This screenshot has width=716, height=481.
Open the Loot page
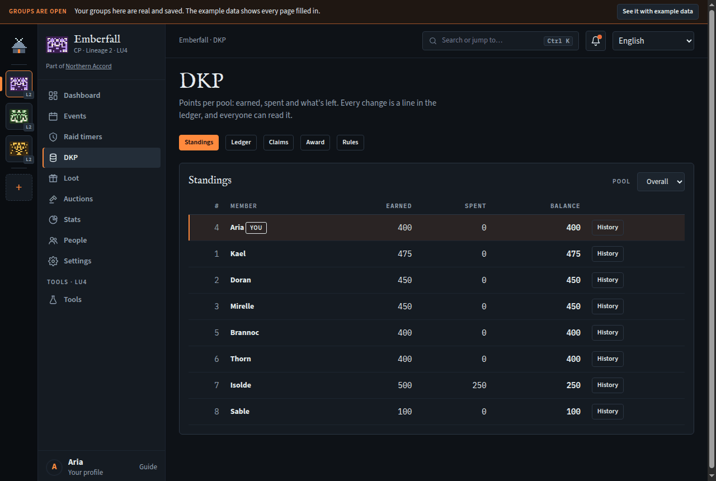coord(101,178)
